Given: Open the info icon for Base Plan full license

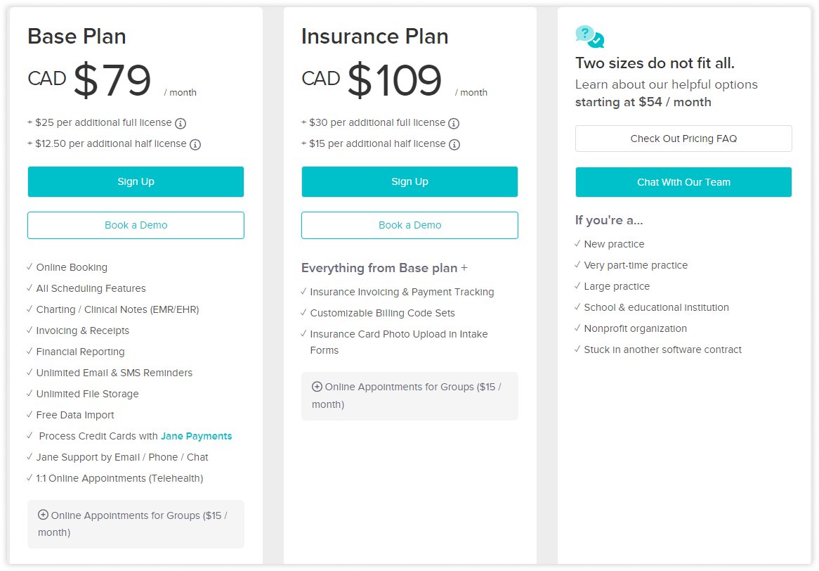Looking at the screenshot, I should 181,123.
